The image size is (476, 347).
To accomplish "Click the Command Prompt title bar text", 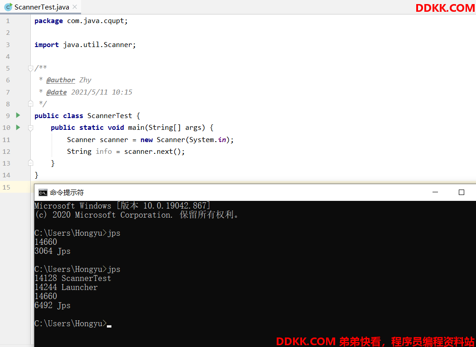I will click(x=67, y=192).
